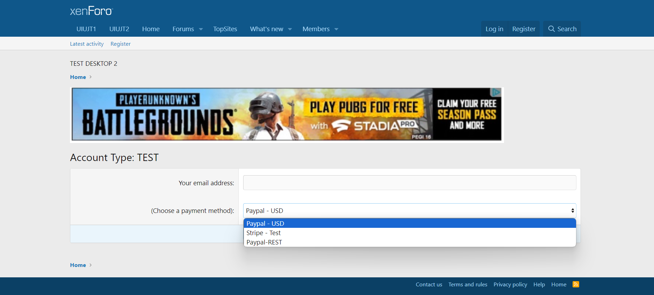Click the RSS feed icon in footer
This screenshot has width=654, height=295.
[x=576, y=284]
